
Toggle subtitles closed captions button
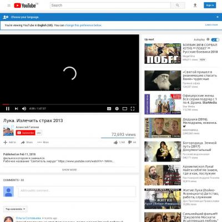click(x=109, y=109)
